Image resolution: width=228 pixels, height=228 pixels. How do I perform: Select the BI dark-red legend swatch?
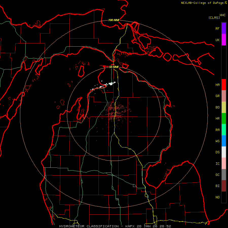pyautogui.click(x=224, y=186)
